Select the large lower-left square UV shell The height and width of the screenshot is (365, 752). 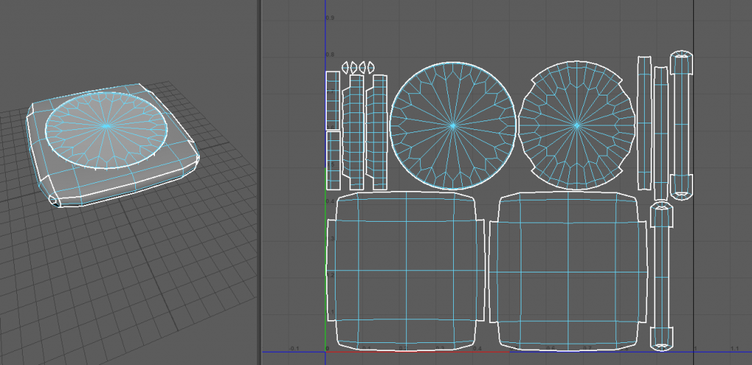click(406, 270)
